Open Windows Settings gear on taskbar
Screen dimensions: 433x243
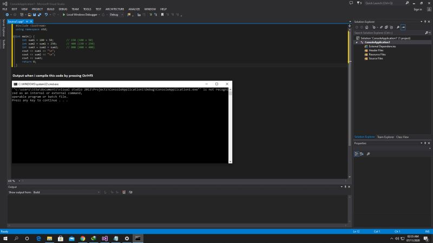click(127, 238)
